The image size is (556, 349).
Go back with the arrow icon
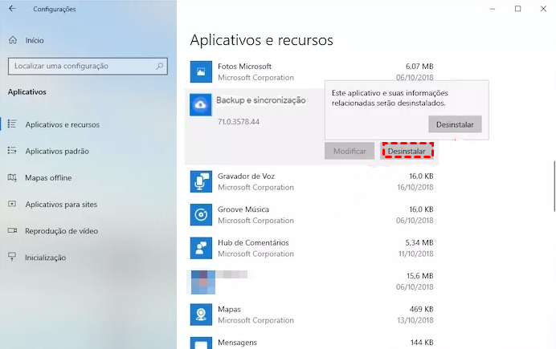[12, 9]
